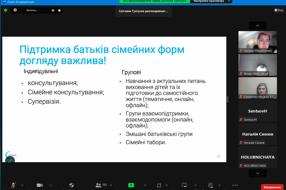The width and height of the screenshot is (286, 190).
Task: Open the Security shield icon
Action: point(72,185)
